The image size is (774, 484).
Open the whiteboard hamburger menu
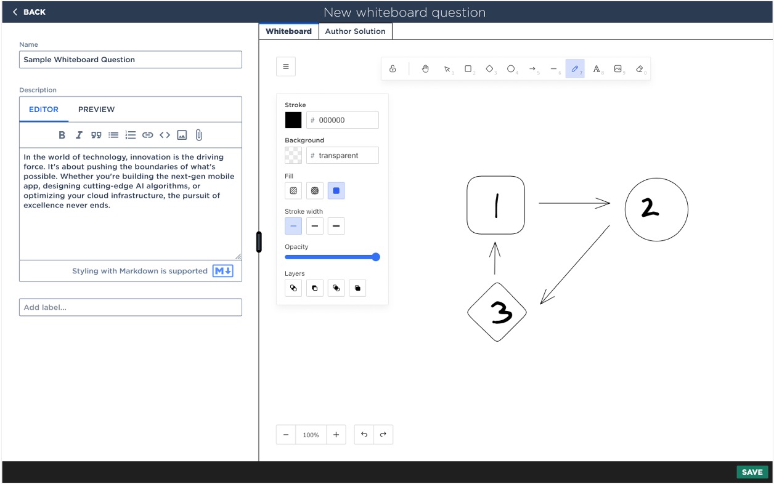click(286, 67)
